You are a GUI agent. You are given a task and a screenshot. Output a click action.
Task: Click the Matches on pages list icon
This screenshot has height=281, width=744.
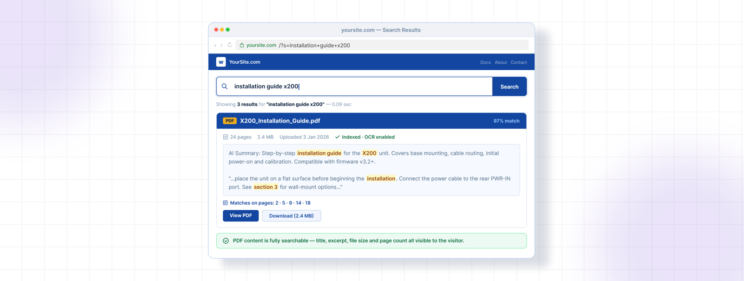(x=226, y=203)
